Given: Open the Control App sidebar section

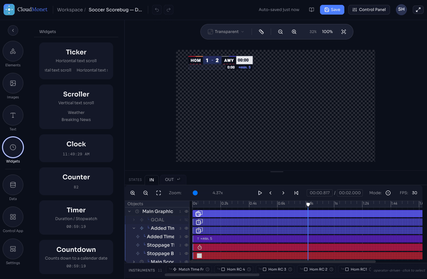Looking at the screenshot, I should pyautogui.click(x=13, y=217).
